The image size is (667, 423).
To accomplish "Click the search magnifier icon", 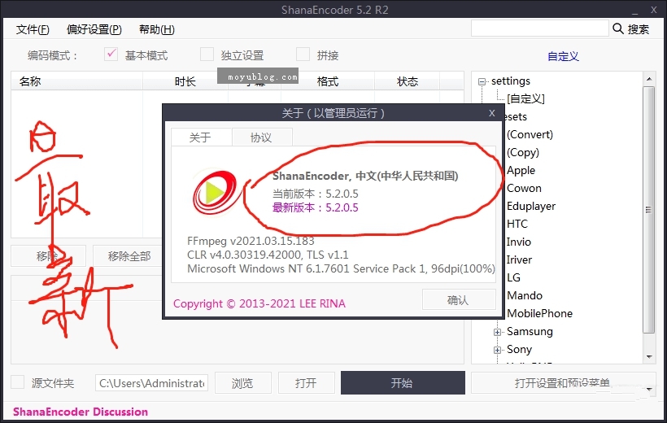I will pos(617,28).
